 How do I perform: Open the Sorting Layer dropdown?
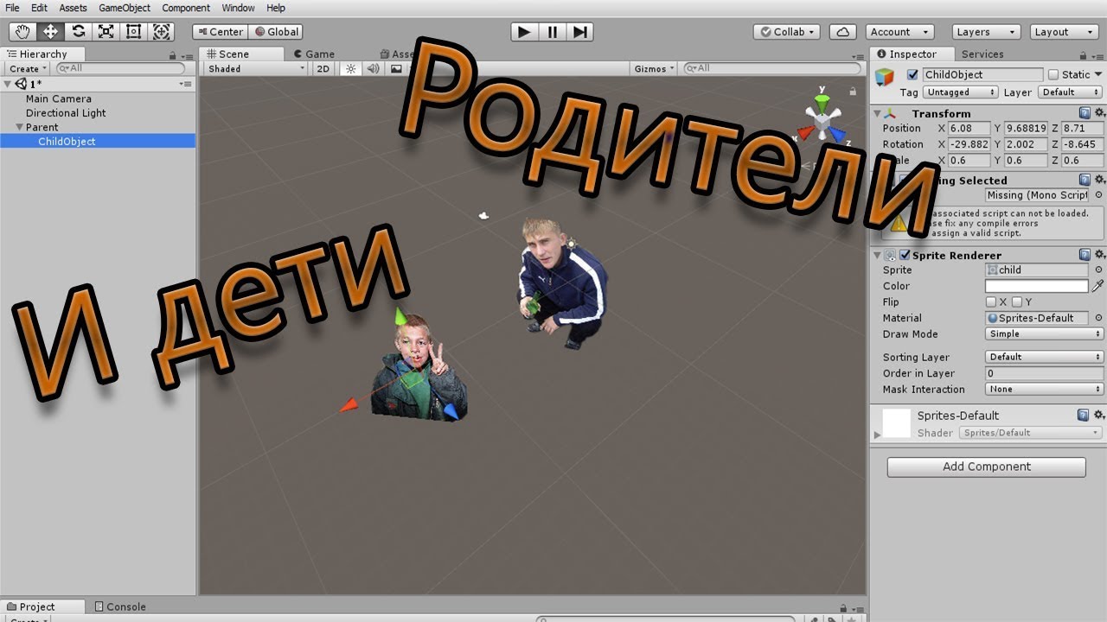point(1045,357)
